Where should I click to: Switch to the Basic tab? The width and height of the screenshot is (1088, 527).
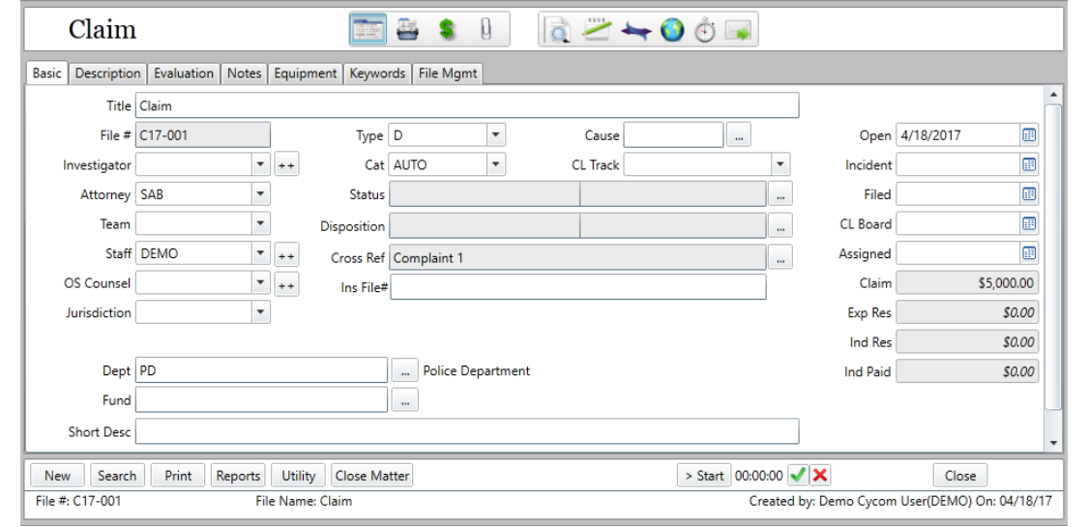pyautogui.click(x=47, y=73)
